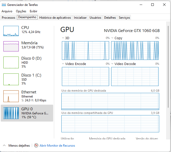Open the Video Decode engine dropdown
Screen dimensions: 171x152
[x=112, y=64]
